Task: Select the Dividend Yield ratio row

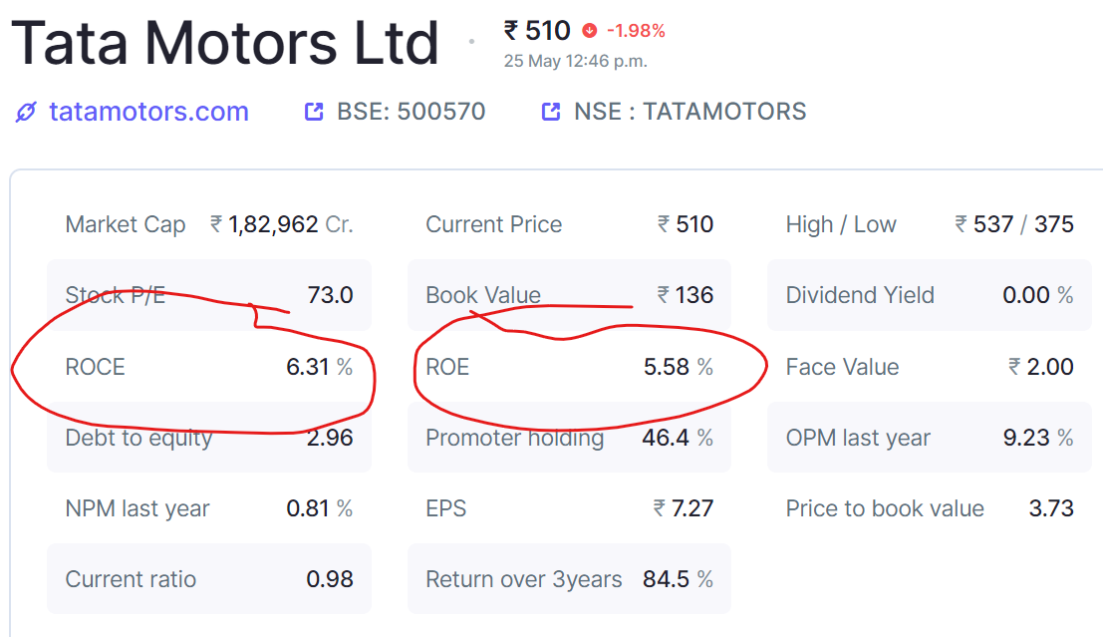Action: coord(929,295)
